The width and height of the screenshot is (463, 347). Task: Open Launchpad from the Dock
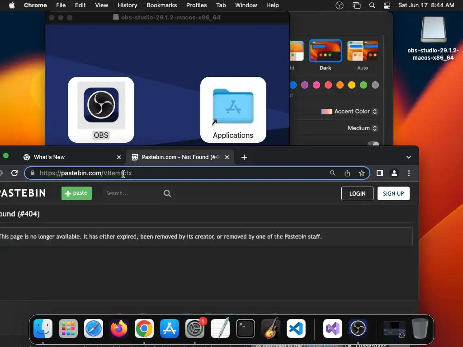tap(68, 328)
